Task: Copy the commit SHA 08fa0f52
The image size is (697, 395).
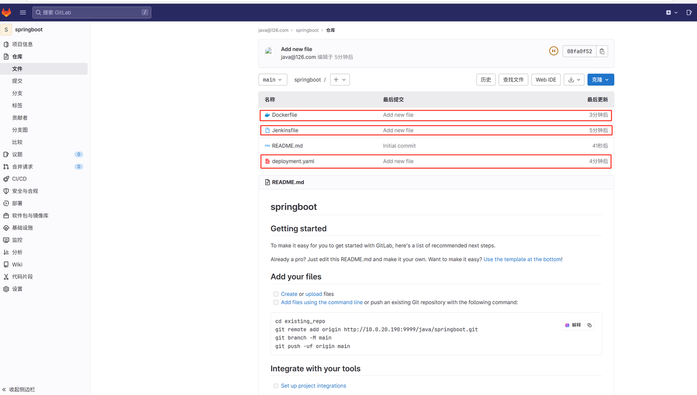Action: coord(602,51)
